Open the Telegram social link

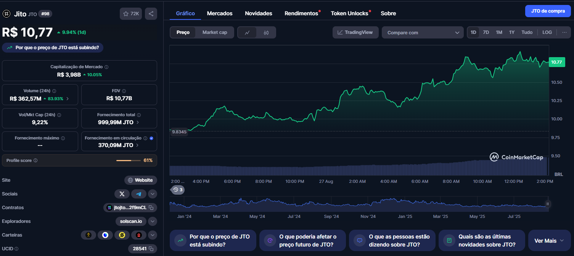coord(139,194)
